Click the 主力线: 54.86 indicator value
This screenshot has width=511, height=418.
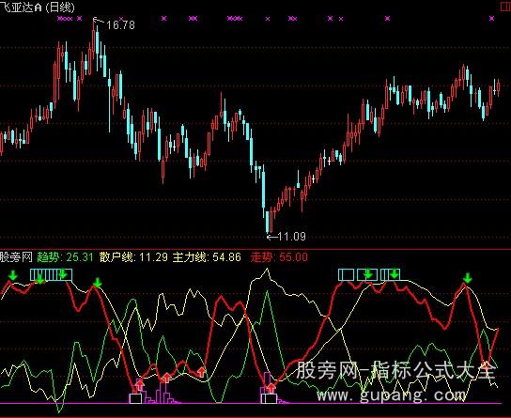click(207, 257)
